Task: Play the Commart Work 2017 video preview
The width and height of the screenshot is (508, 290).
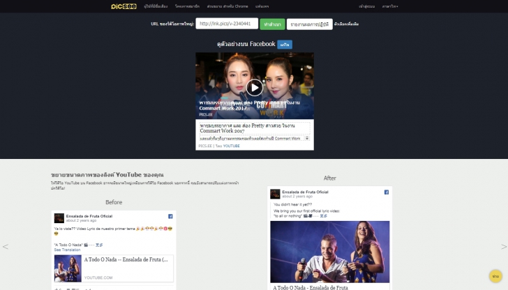Action: [254, 88]
